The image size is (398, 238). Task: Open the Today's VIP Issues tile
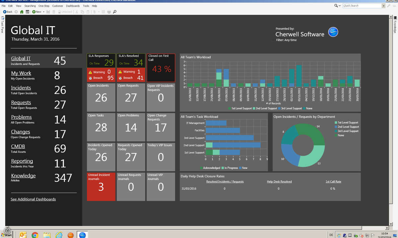(161, 157)
